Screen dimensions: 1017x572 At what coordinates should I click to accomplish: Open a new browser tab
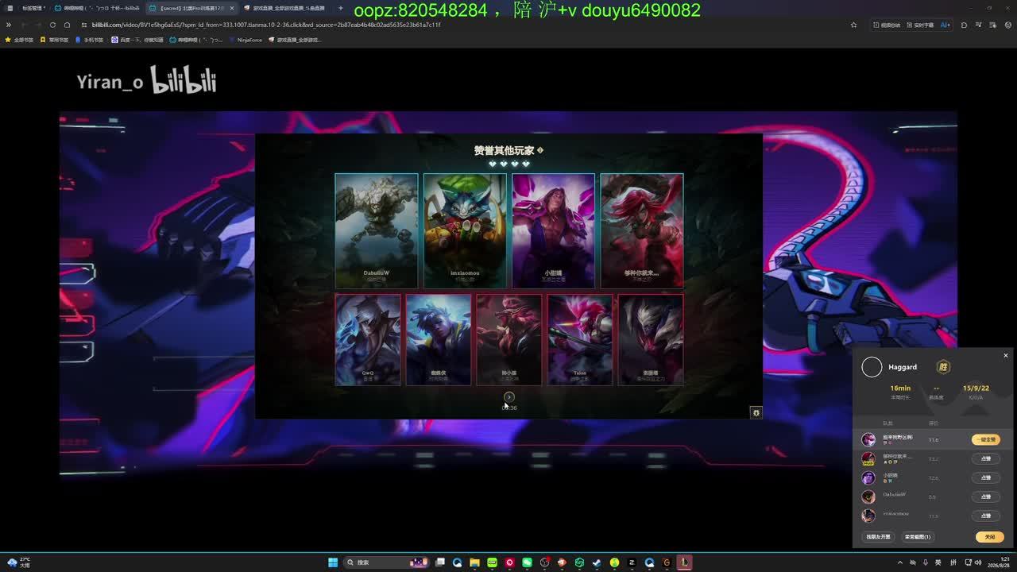[x=341, y=8]
